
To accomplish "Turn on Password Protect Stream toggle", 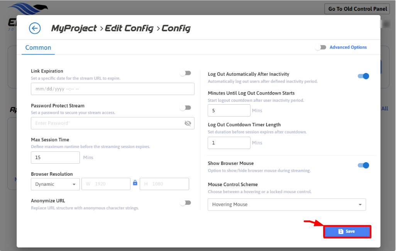I will (186, 108).
